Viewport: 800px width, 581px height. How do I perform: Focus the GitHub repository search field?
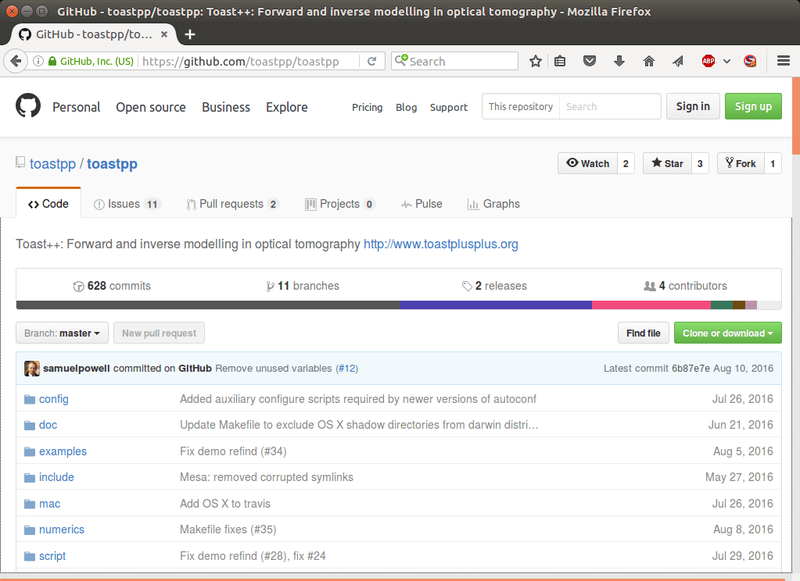coord(610,106)
